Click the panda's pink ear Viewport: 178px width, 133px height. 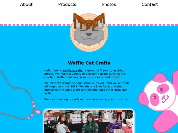tap(160, 78)
